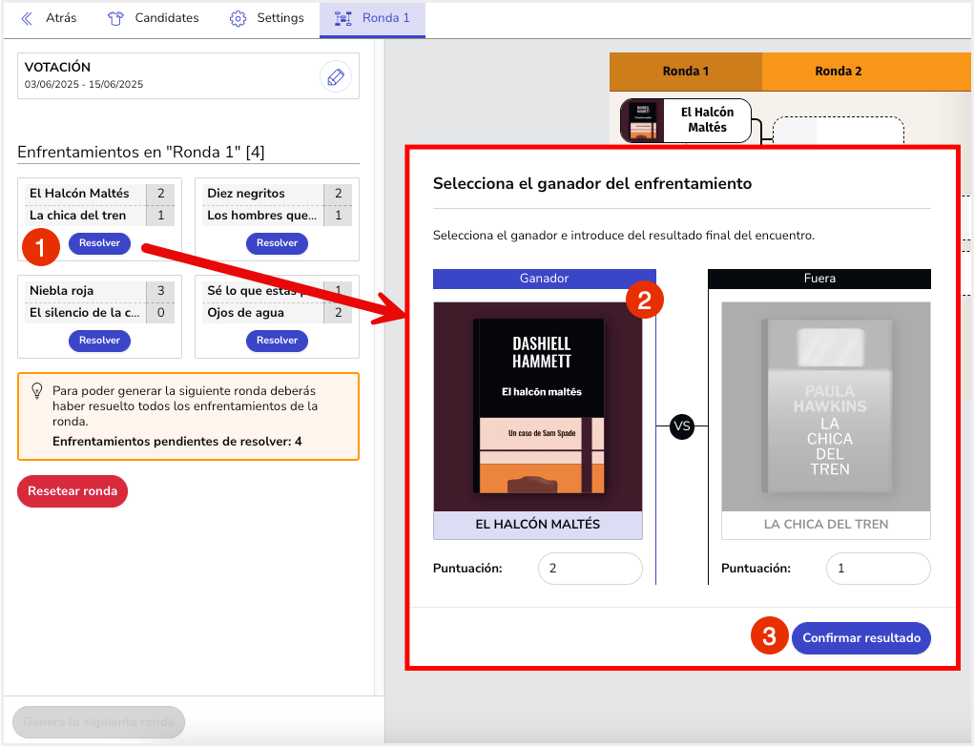
Task: Click the Diez negritos matchup row
Action: 277,194
